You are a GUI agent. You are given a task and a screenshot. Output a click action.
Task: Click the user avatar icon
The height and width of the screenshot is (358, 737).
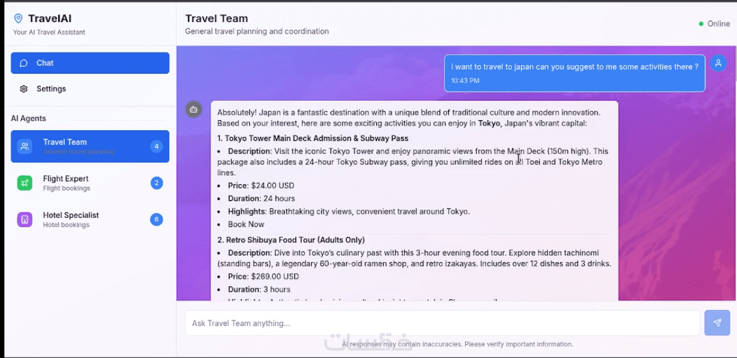(x=718, y=63)
